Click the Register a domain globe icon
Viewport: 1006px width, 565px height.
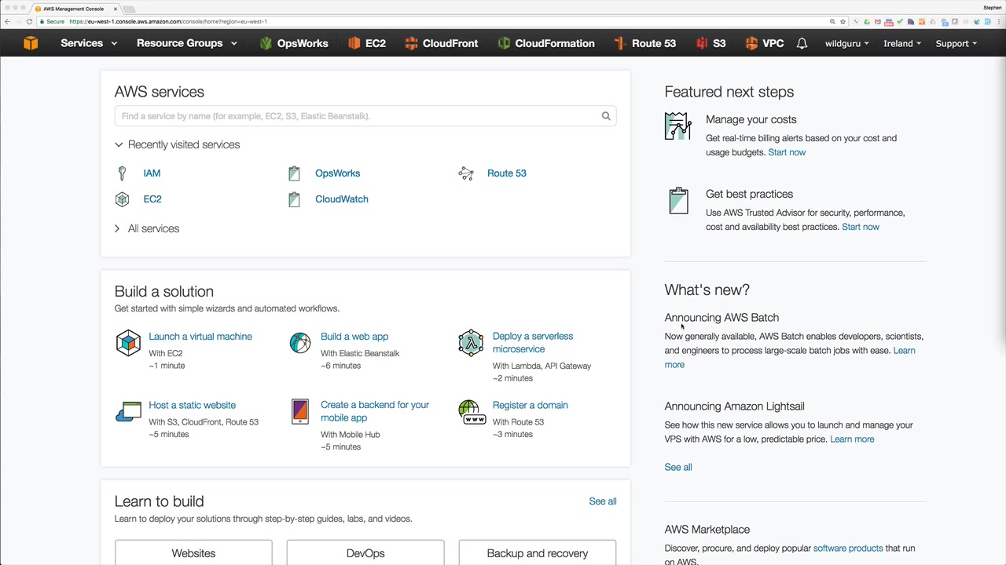tap(472, 412)
